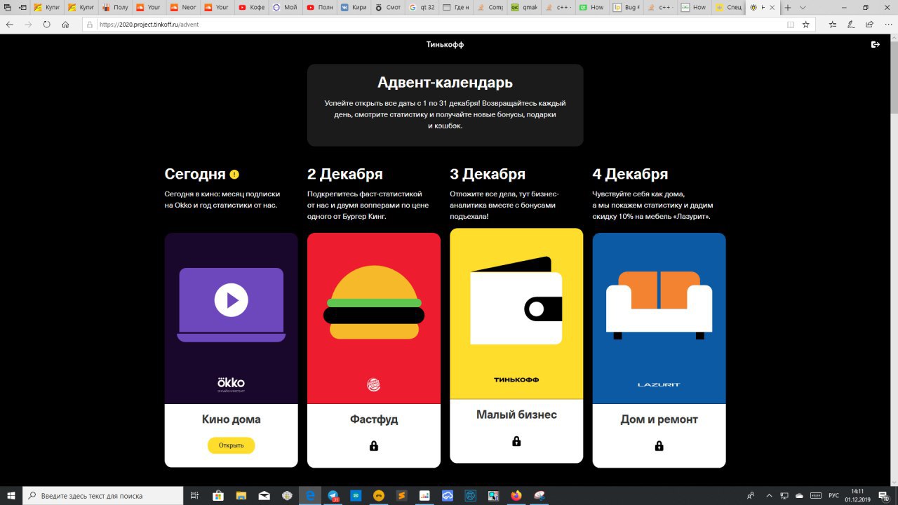Open Telegram from the taskbar
Image resolution: width=898 pixels, height=505 pixels.
coord(333,495)
